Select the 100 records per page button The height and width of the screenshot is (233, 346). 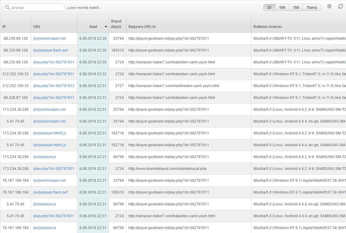tap(282, 8)
